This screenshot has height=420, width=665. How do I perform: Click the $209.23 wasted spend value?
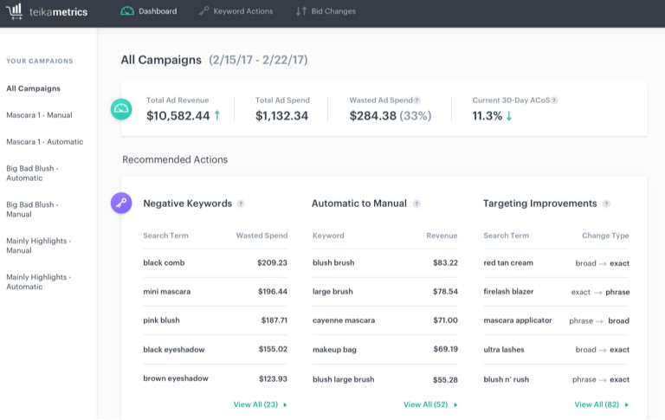272,262
